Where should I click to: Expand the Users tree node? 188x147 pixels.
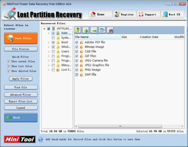pyautogui.click(x=49, y=51)
